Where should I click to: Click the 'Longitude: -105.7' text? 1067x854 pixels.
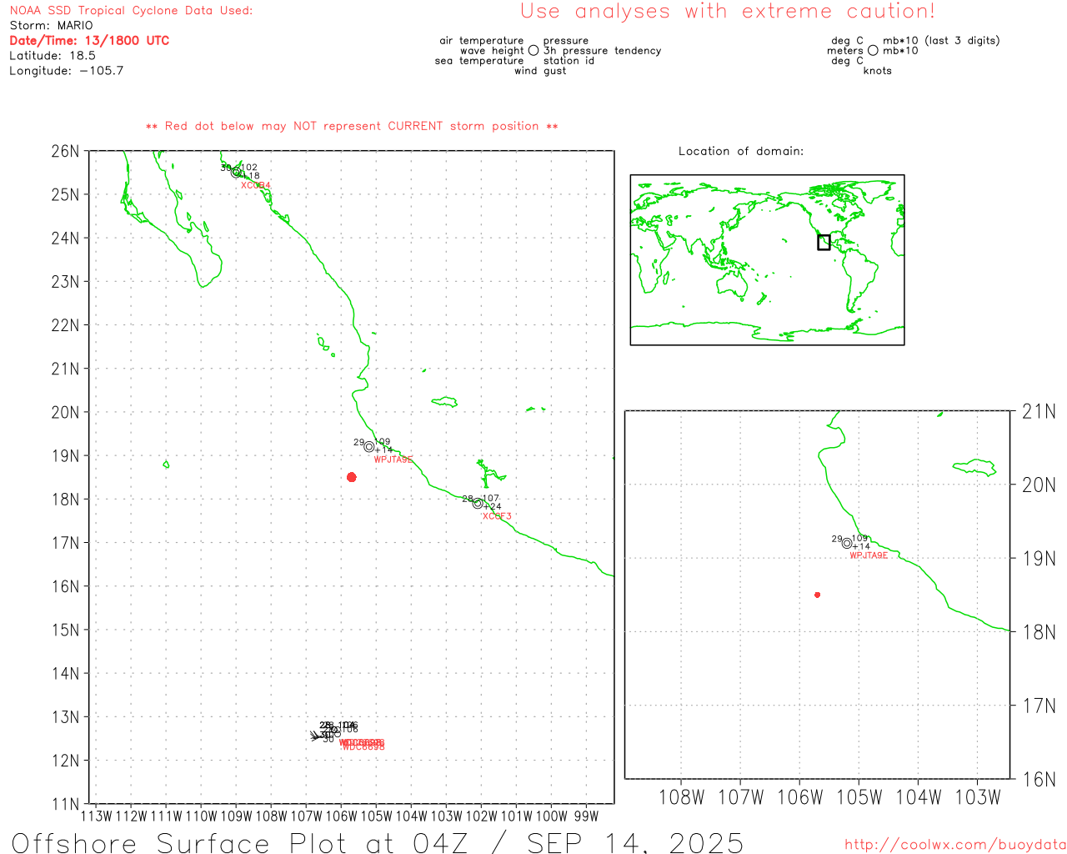(67, 71)
